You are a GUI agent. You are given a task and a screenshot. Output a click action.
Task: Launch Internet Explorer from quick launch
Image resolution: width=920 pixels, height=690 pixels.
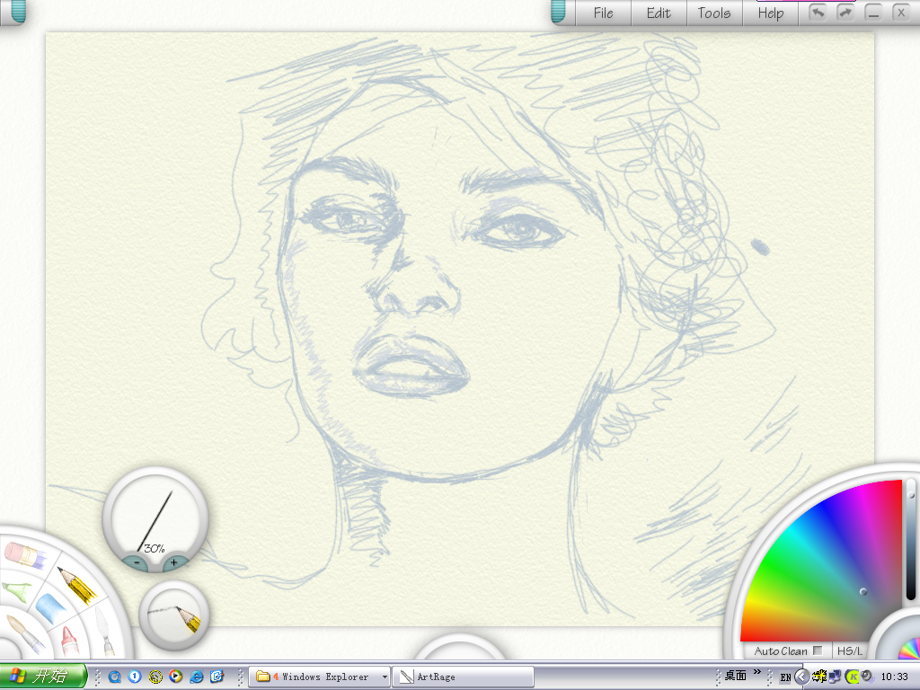tap(197, 677)
